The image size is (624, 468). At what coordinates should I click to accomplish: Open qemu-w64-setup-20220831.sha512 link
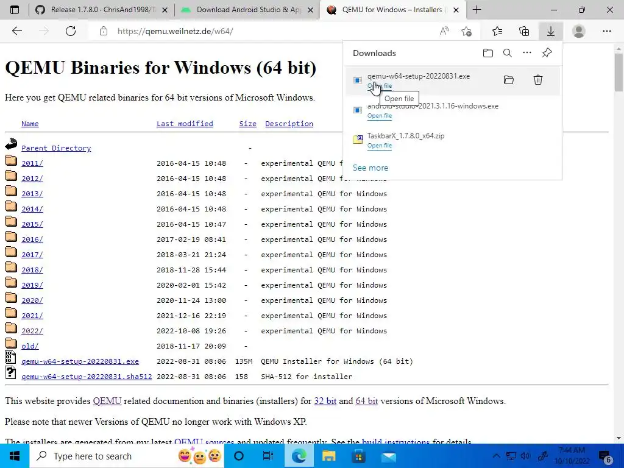87,377
